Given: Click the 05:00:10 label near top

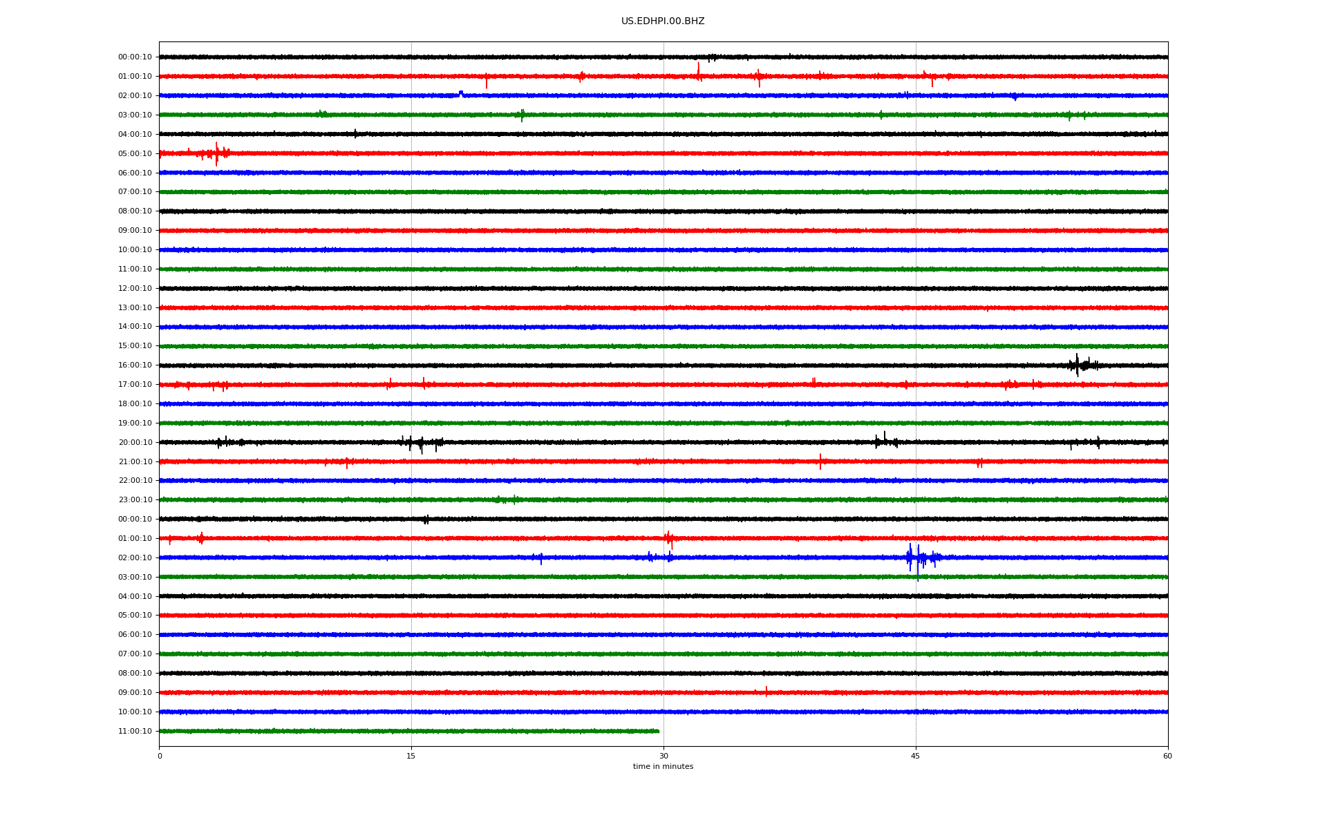Looking at the screenshot, I should [135, 154].
